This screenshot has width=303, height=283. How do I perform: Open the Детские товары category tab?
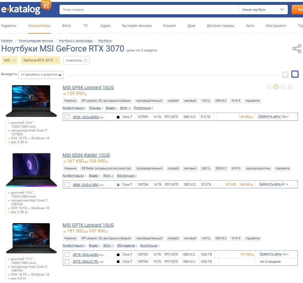tap(220, 26)
